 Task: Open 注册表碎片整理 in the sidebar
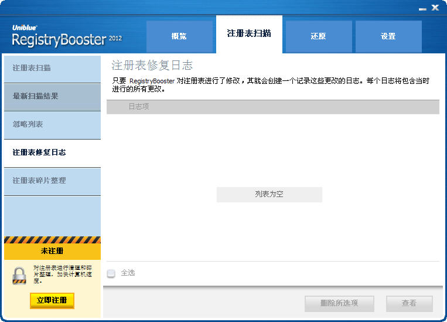click(53, 182)
